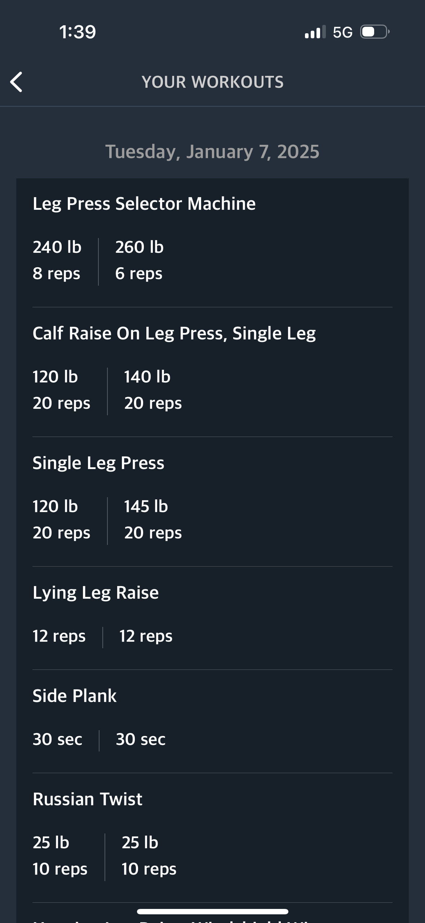Tap the cellular signal strength icon

point(315,32)
